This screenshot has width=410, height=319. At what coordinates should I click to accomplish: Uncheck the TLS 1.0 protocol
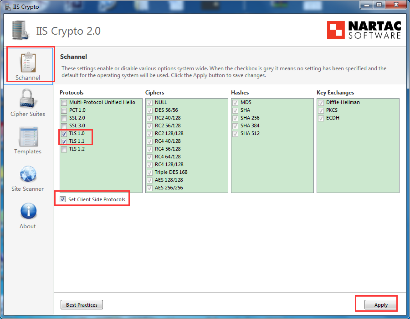tap(64, 134)
